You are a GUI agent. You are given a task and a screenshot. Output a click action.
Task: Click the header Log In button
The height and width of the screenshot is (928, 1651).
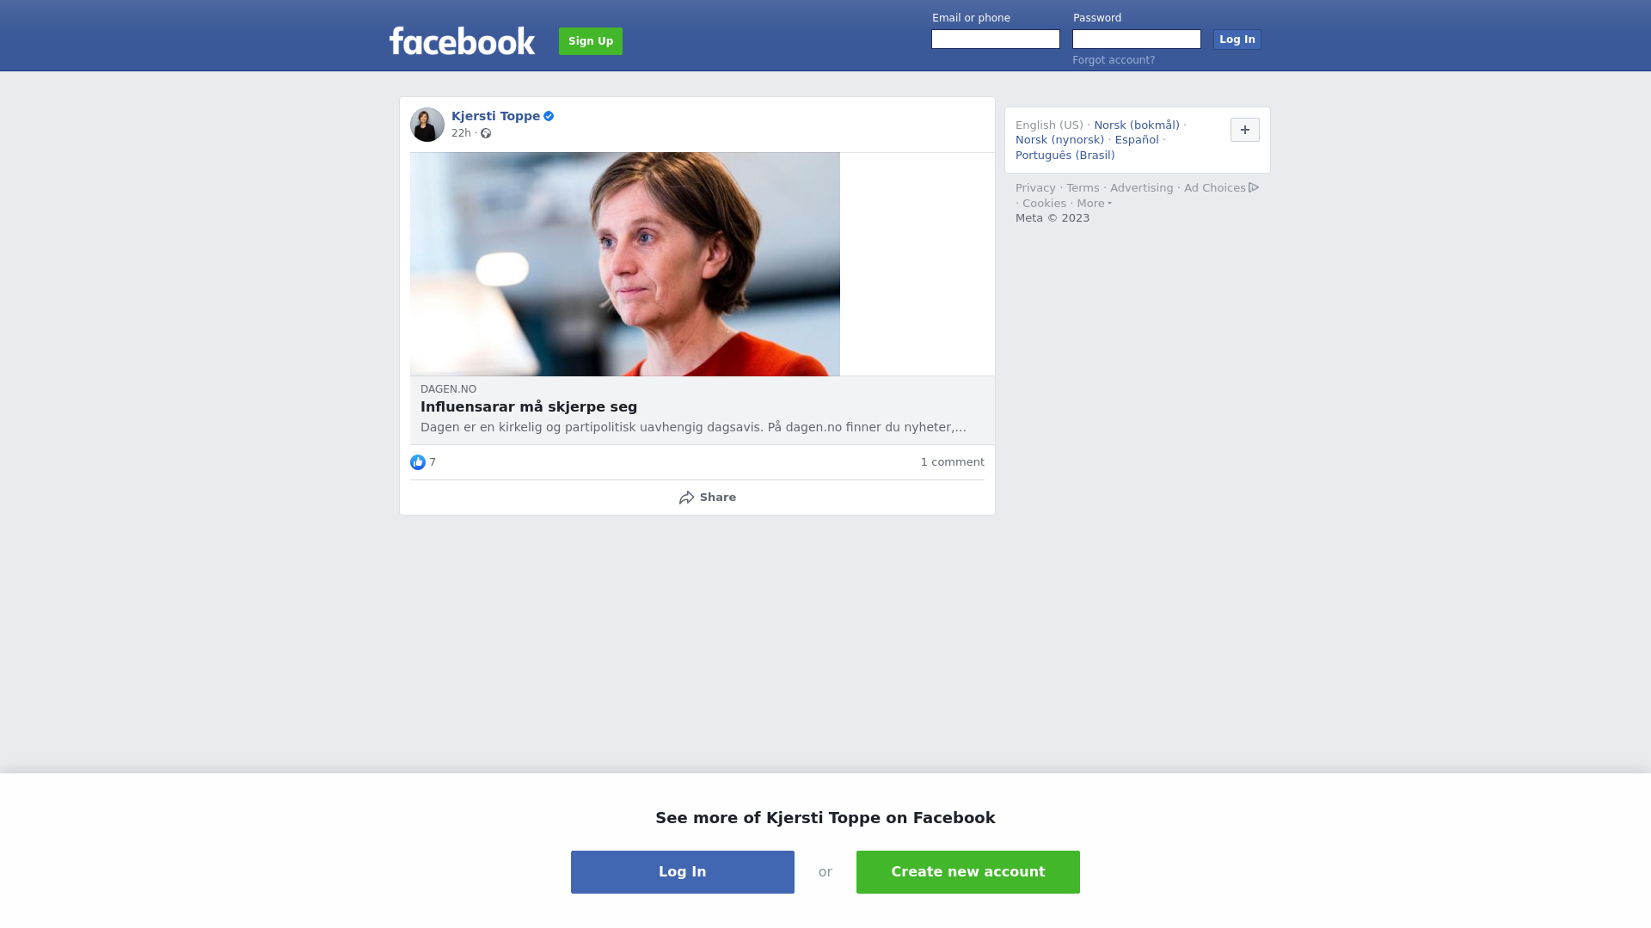point(1237,40)
